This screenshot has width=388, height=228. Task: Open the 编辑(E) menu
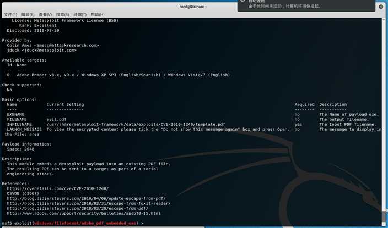pyautogui.click(x=28, y=15)
